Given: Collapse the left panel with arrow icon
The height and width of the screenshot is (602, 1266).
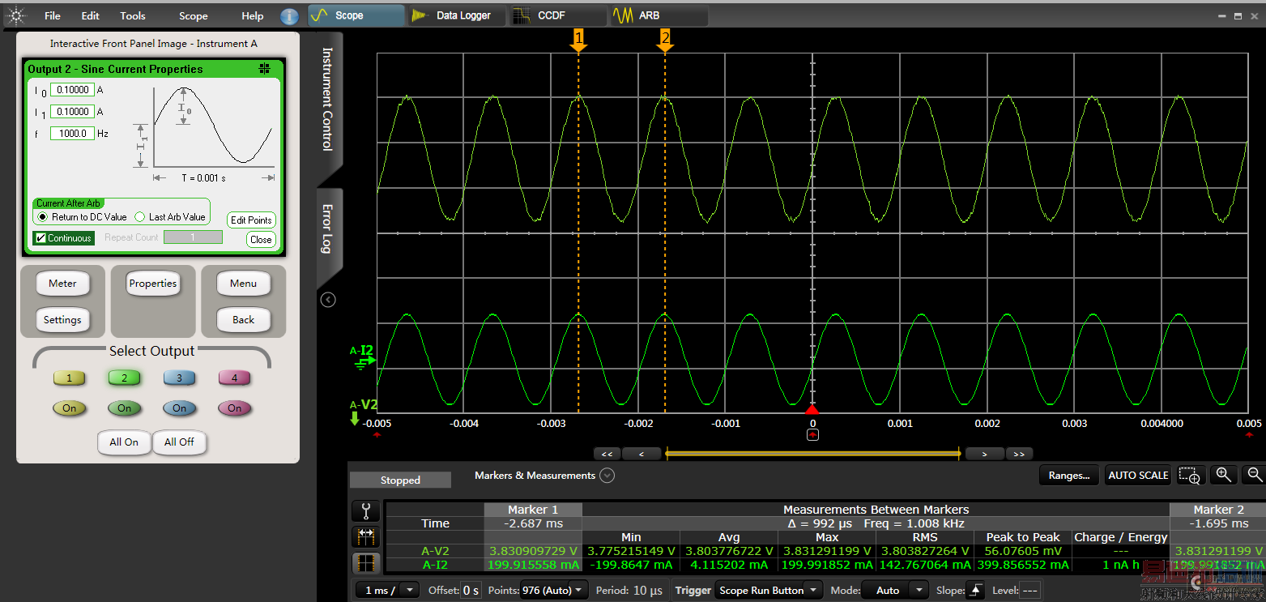Looking at the screenshot, I should point(328,300).
